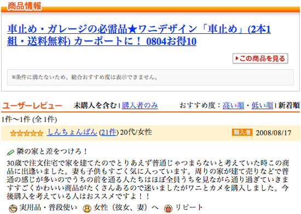The height and width of the screenshot is (214, 301).
Task: Click the リピート tag text
Action: [189, 207]
